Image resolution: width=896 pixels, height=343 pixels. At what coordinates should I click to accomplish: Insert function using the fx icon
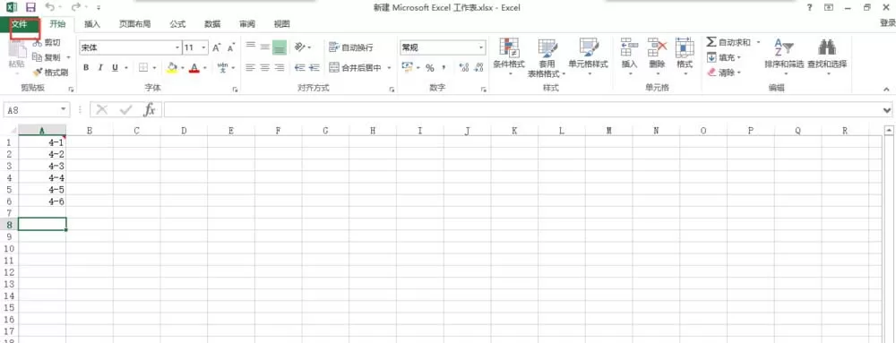(x=150, y=109)
